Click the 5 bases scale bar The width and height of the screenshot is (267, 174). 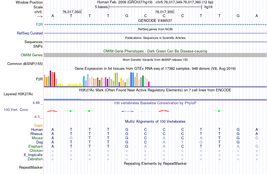(155, 7)
